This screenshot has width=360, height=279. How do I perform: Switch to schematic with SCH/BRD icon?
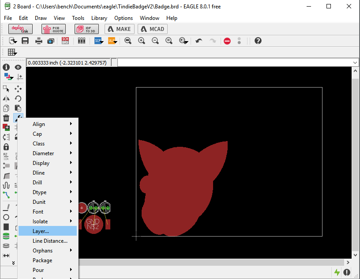(65, 41)
